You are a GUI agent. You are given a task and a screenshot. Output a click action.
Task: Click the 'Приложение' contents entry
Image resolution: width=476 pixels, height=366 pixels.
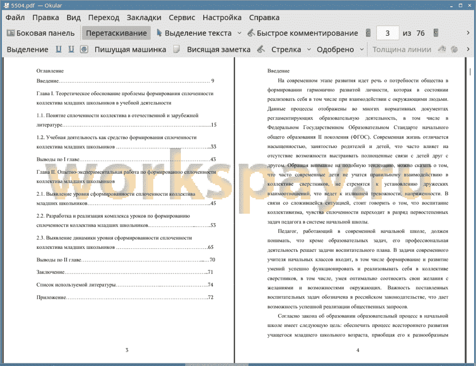pyautogui.click(x=125, y=297)
